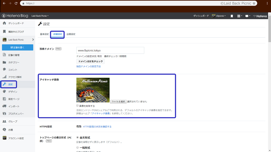271x152 pixels.
Task: Click the browser back arrow
Action: point(4,3)
